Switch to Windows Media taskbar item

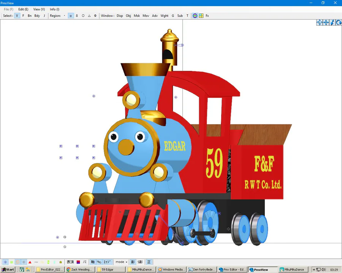point(171,270)
